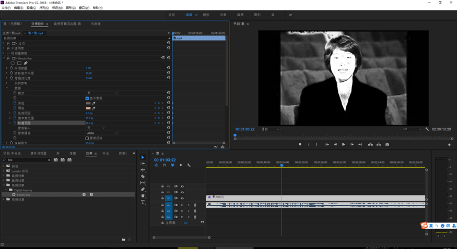Uncheck the 显示蒙版 checkbox
The image size is (457, 249).
coord(87,98)
